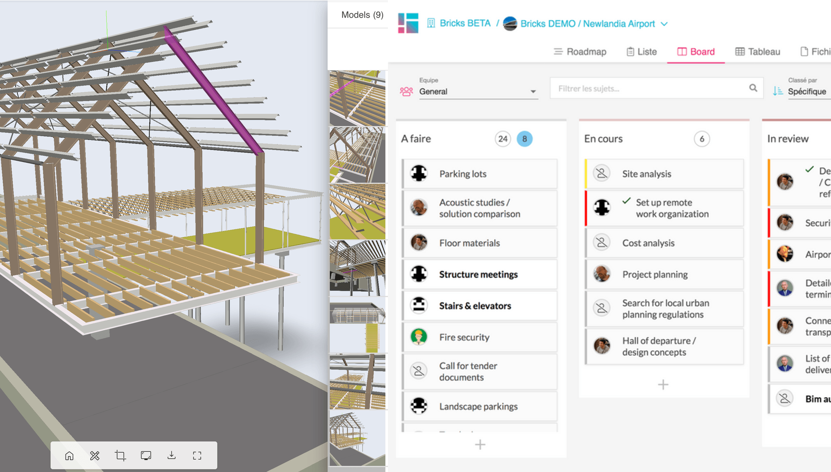Select the measure tool (ruler and pencil)
The height and width of the screenshot is (472, 831).
[94, 456]
